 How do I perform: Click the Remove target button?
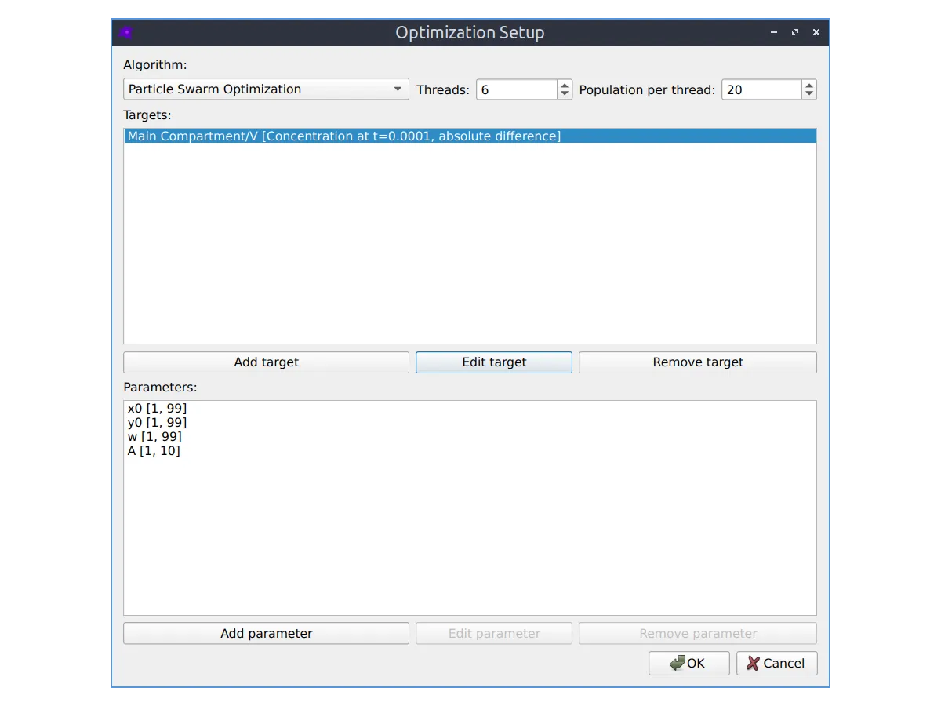coord(698,362)
